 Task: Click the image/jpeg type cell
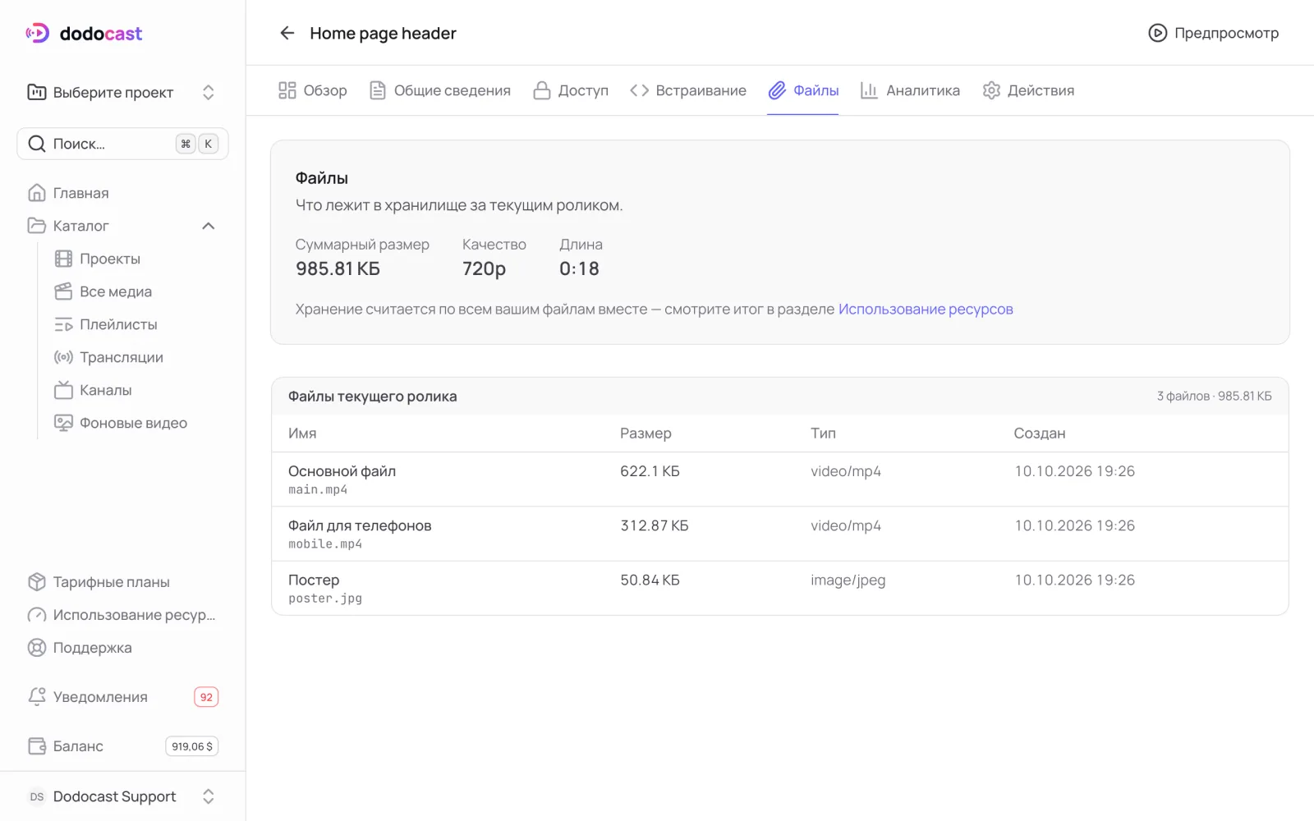(x=848, y=580)
